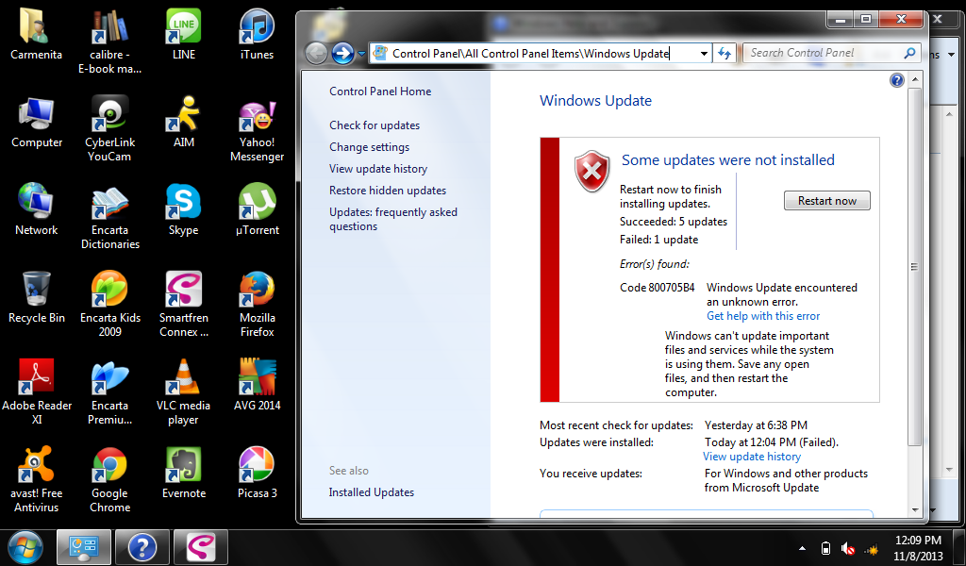966x566 pixels.
Task: Open the LINE desktop shortcut
Action: coord(184,35)
